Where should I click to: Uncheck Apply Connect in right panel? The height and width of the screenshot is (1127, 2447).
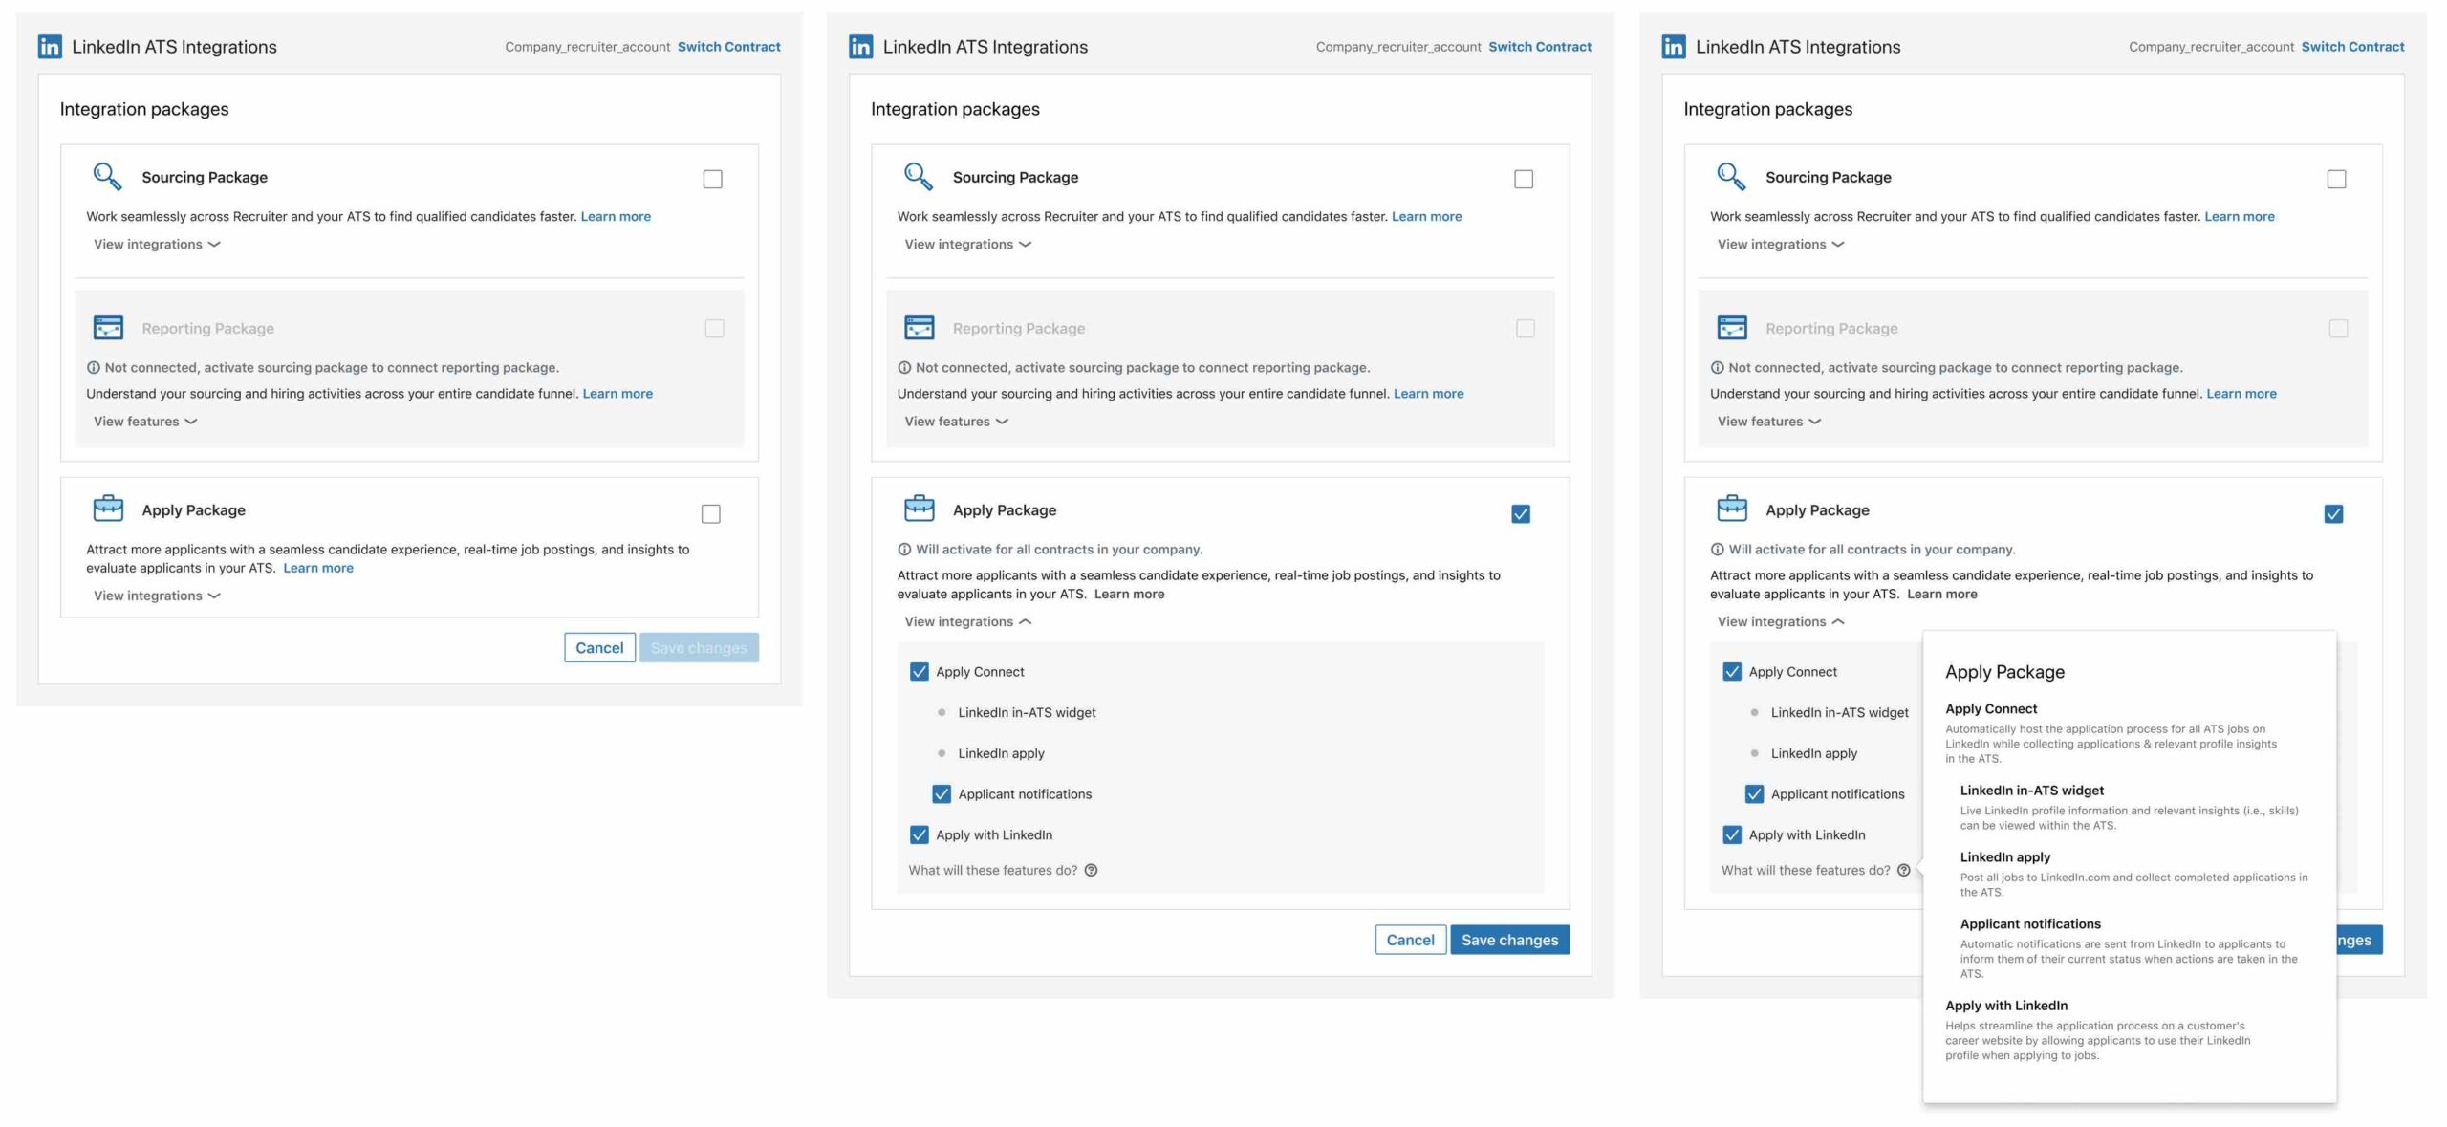pyautogui.click(x=1732, y=672)
